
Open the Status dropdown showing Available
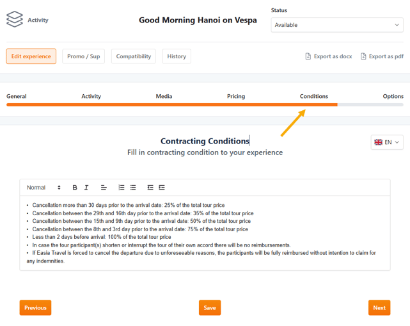336,25
